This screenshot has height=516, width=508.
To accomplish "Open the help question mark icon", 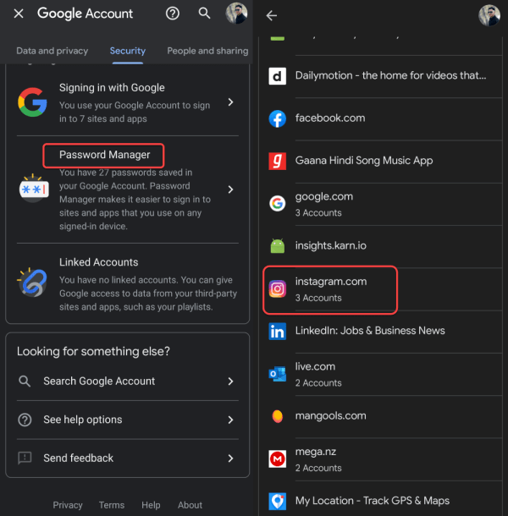I will (x=173, y=14).
